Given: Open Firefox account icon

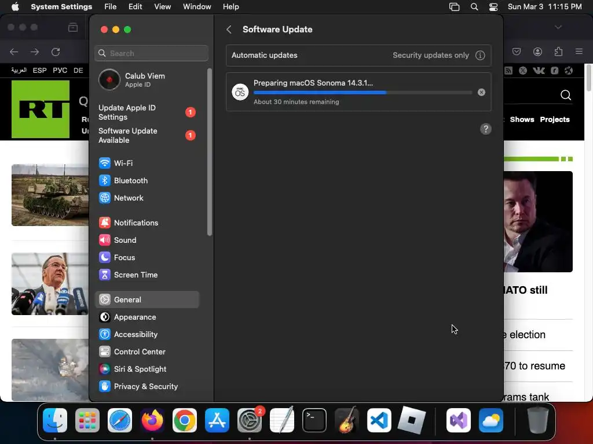Looking at the screenshot, I should click(x=537, y=51).
